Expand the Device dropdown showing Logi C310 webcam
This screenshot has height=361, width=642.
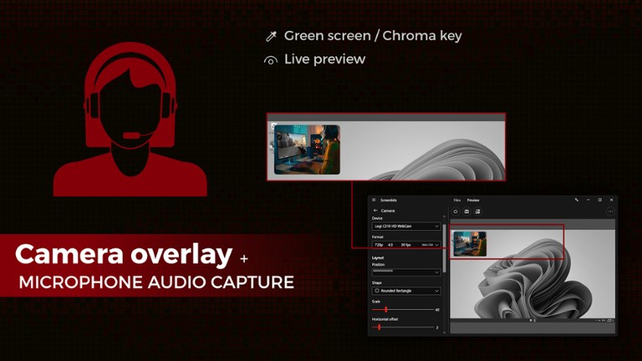coord(407,226)
